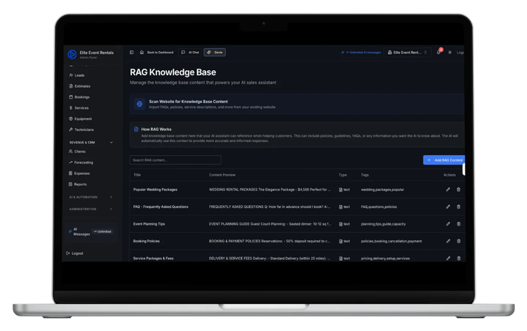This screenshot has height=331, width=527.
Task: Edit the Popular Wedding Packages entry
Action: 448,189
